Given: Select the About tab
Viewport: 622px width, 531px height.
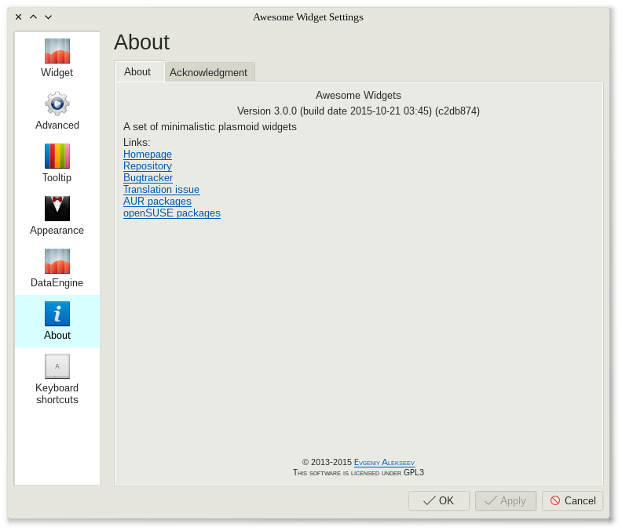Looking at the screenshot, I should pos(138,71).
